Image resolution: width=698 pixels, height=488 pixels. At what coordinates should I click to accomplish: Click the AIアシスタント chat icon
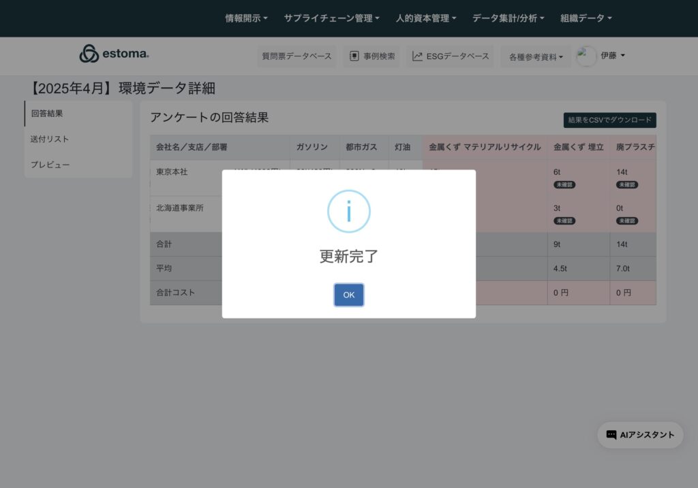611,435
